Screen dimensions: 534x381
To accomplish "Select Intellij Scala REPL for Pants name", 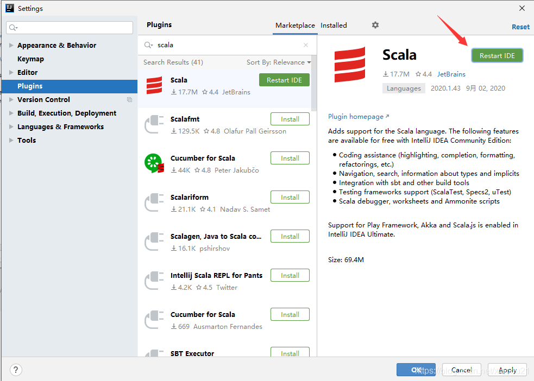I will [216, 276].
